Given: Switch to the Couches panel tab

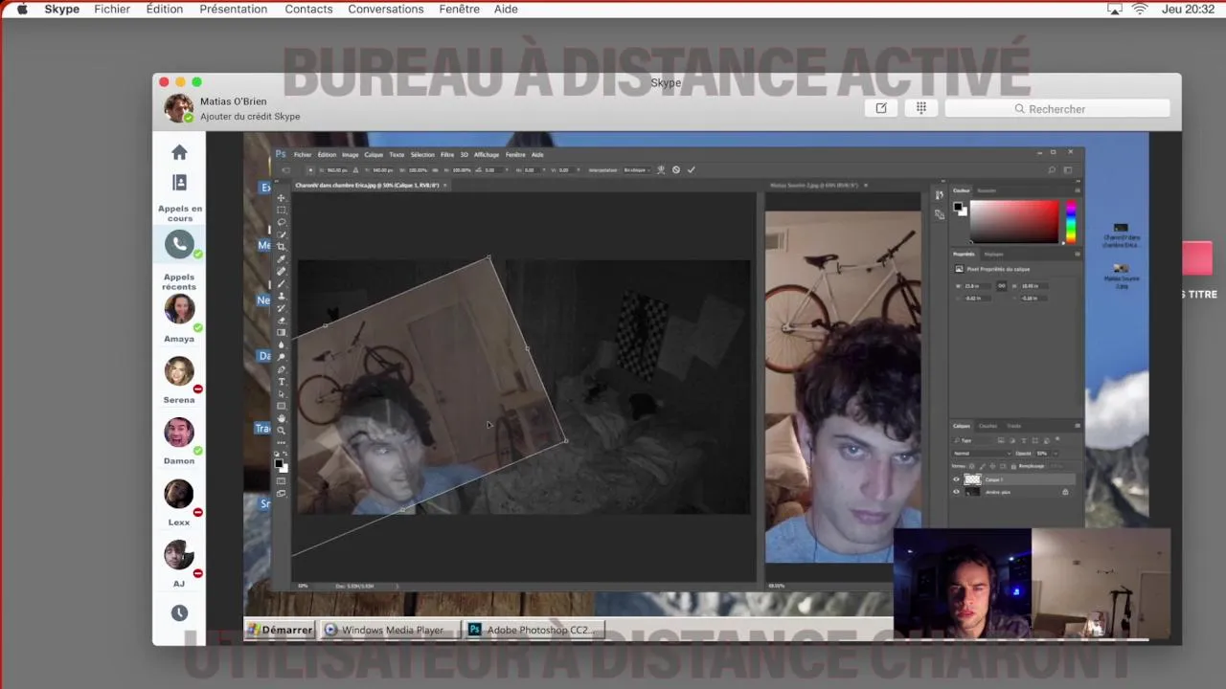Looking at the screenshot, I should [988, 426].
